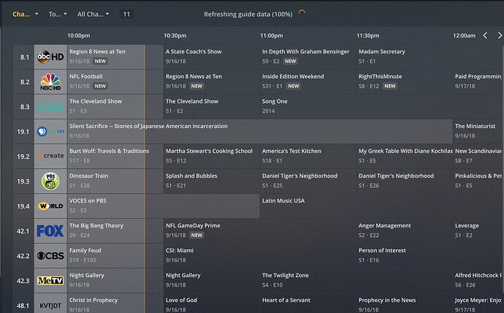The image size is (504, 313).
Task: Select My Greek Table With Diane Kochilas
Action: 405,156
